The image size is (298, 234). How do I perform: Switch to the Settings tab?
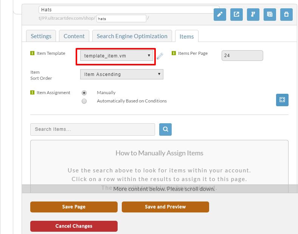[x=41, y=36]
